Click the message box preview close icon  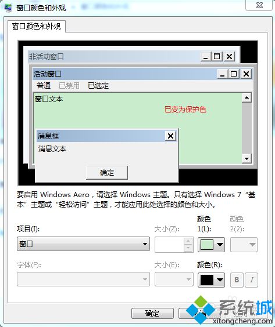click(x=170, y=136)
